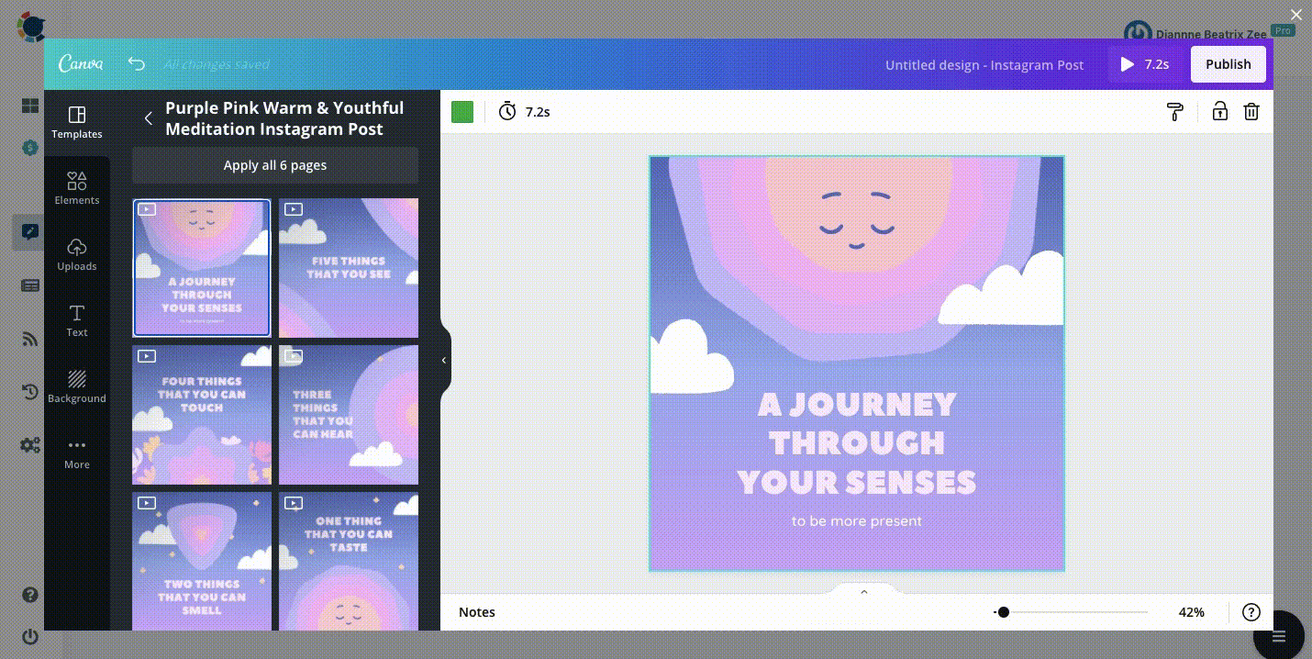Screen dimensions: 1312x659
Task: Select the paint roller copy-style tool
Action: (x=1175, y=111)
